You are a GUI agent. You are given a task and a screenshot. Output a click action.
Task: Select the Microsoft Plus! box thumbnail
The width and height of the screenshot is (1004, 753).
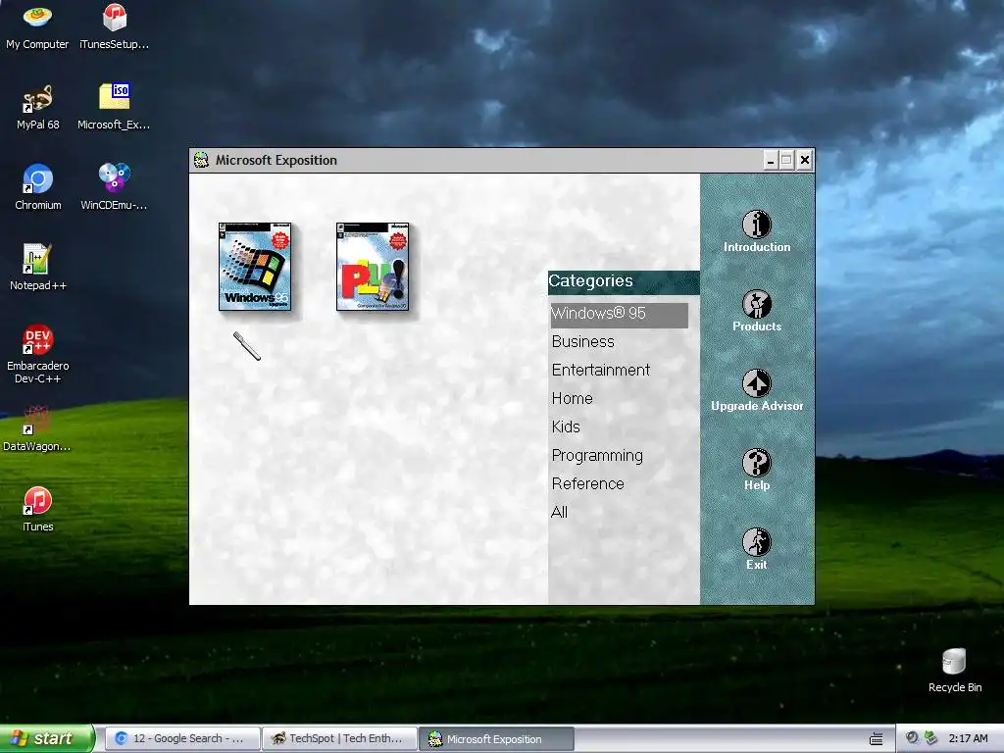coord(373,267)
